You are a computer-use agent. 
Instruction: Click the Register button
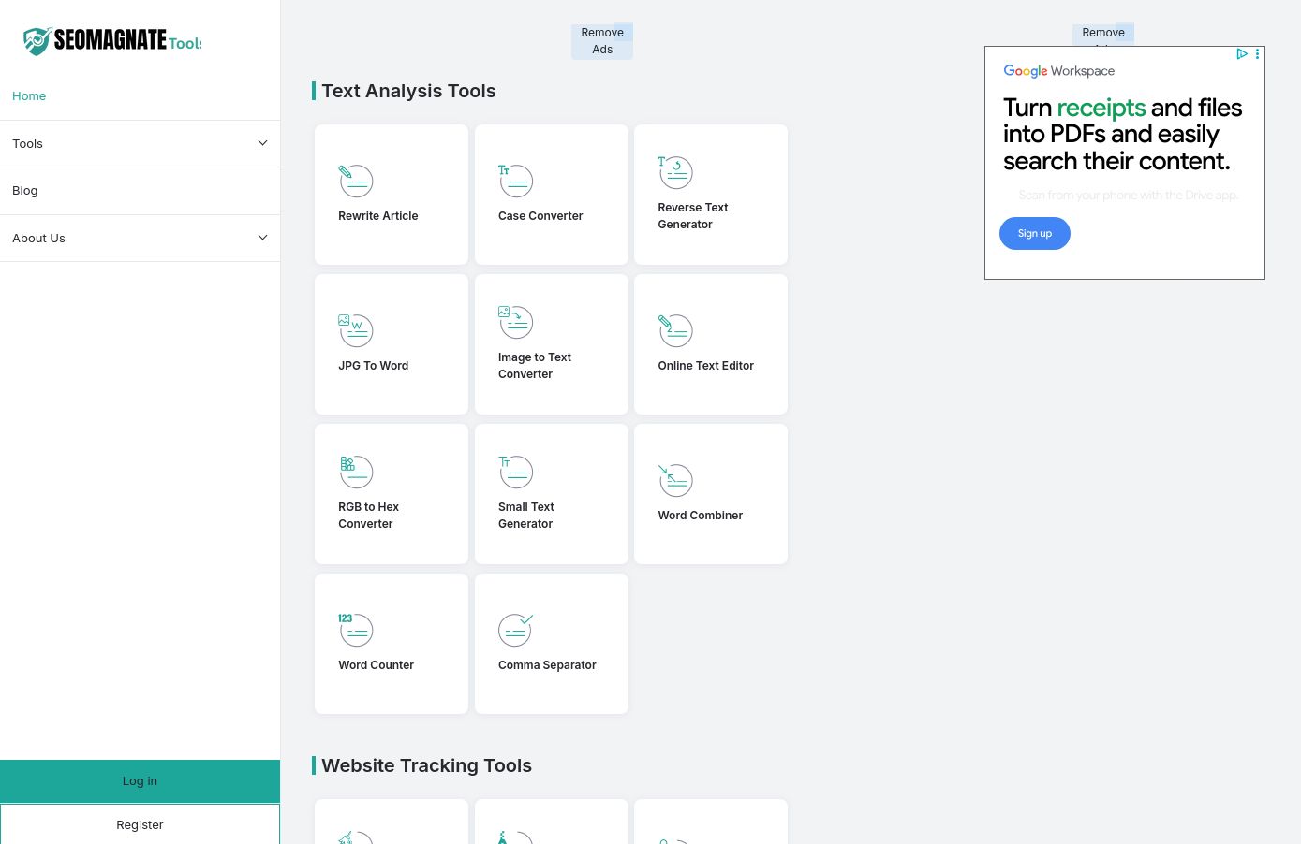click(140, 824)
